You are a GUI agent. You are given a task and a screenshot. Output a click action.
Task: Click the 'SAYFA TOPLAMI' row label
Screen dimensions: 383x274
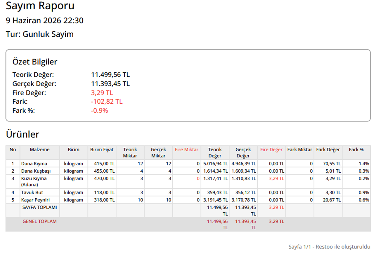pyautogui.click(x=40, y=207)
